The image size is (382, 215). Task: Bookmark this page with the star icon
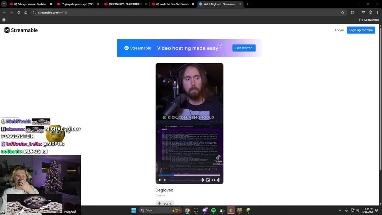[343, 13]
